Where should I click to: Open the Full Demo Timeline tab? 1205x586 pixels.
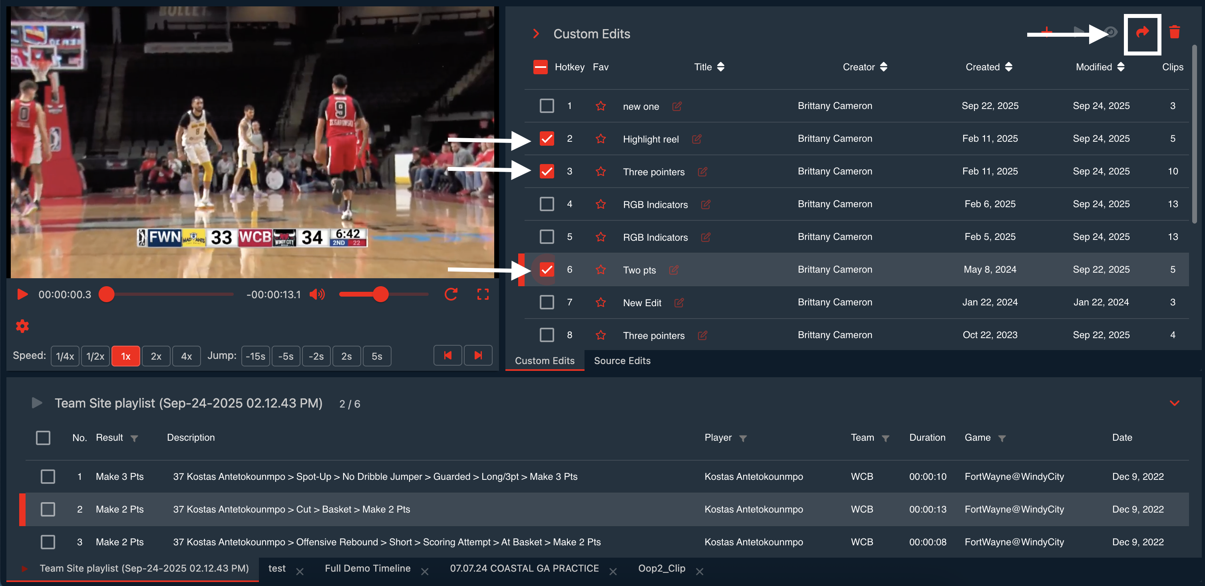tap(368, 568)
